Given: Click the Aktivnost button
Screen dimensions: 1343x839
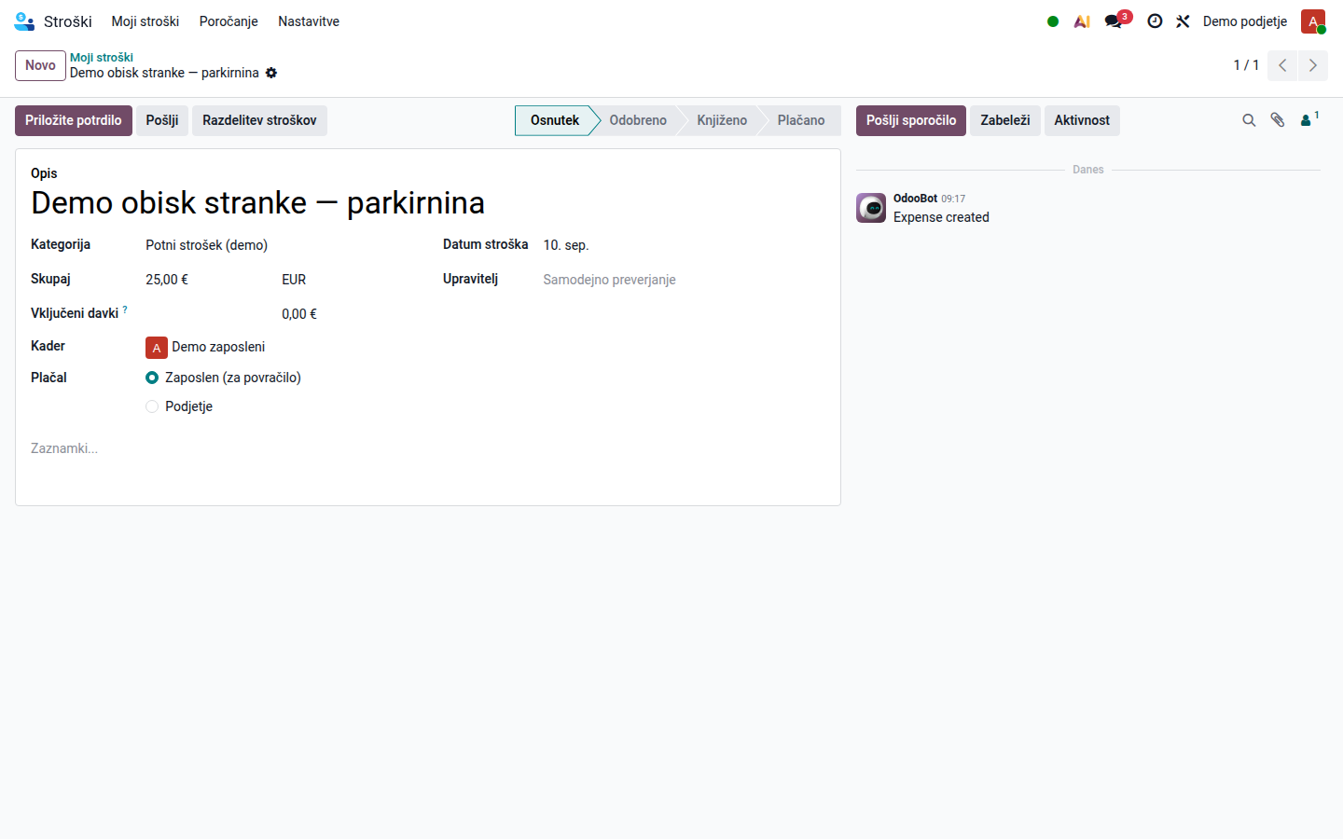Looking at the screenshot, I should (x=1082, y=120).
